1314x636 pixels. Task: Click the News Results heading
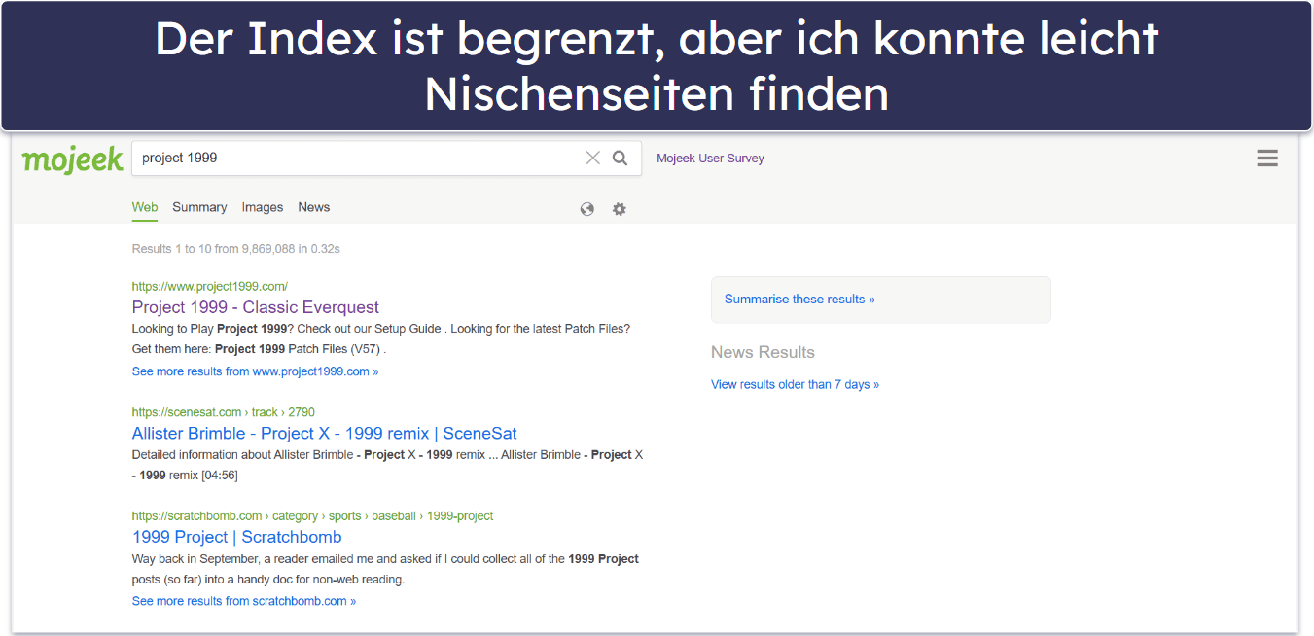[x=763, y=352]
